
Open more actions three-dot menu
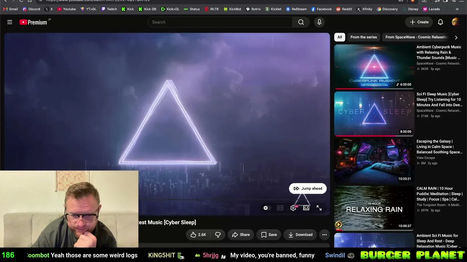point(324,235)
